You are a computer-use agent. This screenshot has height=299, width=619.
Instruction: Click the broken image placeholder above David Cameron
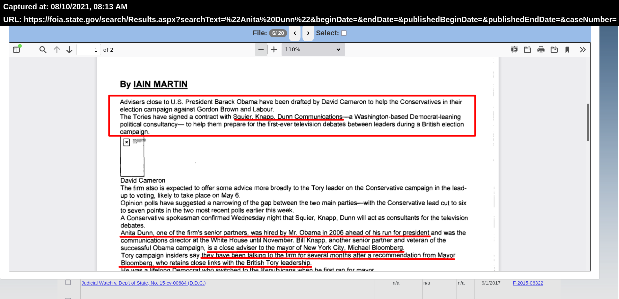pyautogui.click(x=132, y=157)
